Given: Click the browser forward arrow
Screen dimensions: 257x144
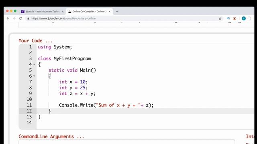Looking at the screenshot, I should pyautogui.click(x=14, y=18).
